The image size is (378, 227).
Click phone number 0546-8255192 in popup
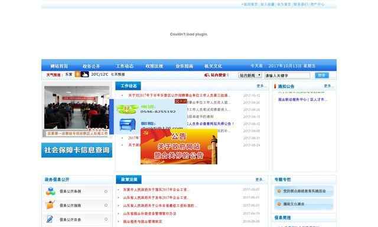pyautogui.click(x=158, y=112)
